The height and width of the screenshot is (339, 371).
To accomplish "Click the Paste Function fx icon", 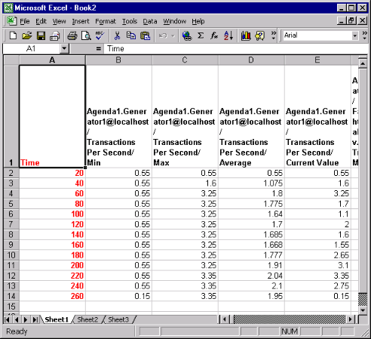I will coord(214,35).
